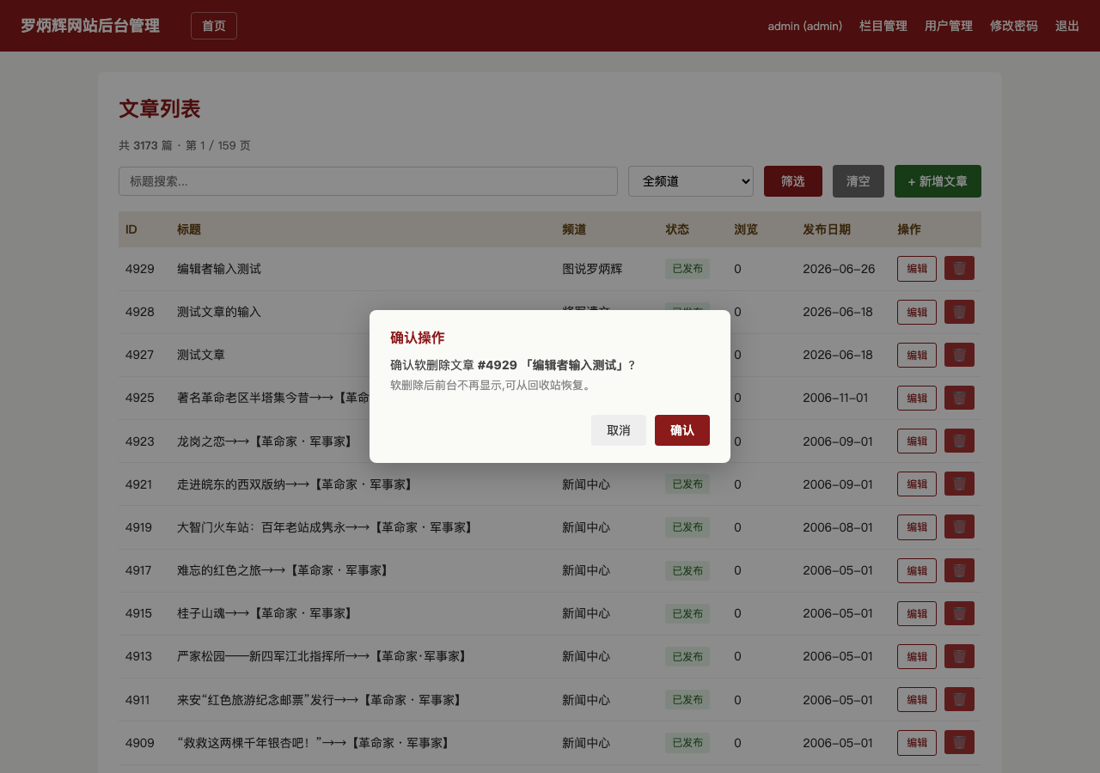The width and height of the screenshot is (1100, 773).
Task: Click the 发布日期 column header
Action: (827, 229)
